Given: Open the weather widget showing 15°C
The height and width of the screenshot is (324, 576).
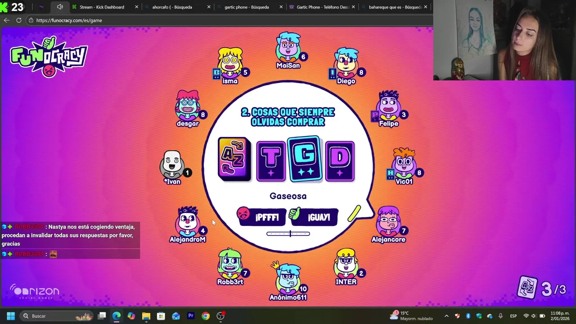Looking at the screenshot, I should (x=412, y=316).
